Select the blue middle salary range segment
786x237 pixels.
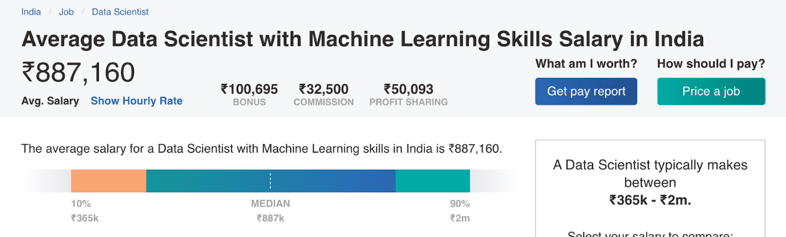271,181
